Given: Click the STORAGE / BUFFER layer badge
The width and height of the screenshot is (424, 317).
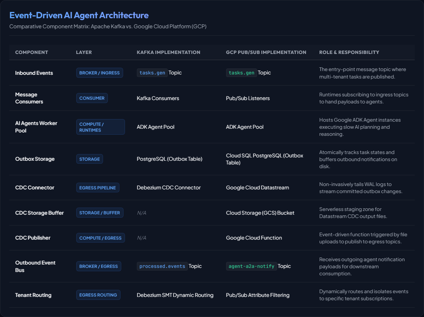Looking at the screenshot, I should click(100, 212).
